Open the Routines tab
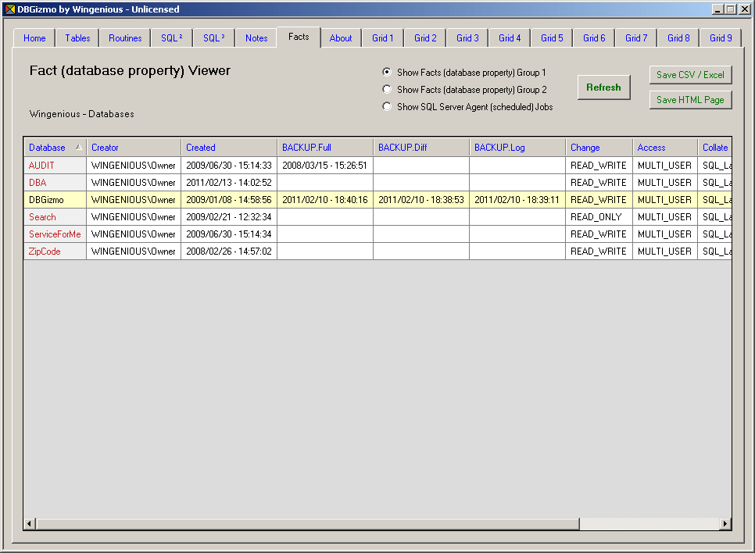This screenshot has height=553, width=755. point(125,38)
